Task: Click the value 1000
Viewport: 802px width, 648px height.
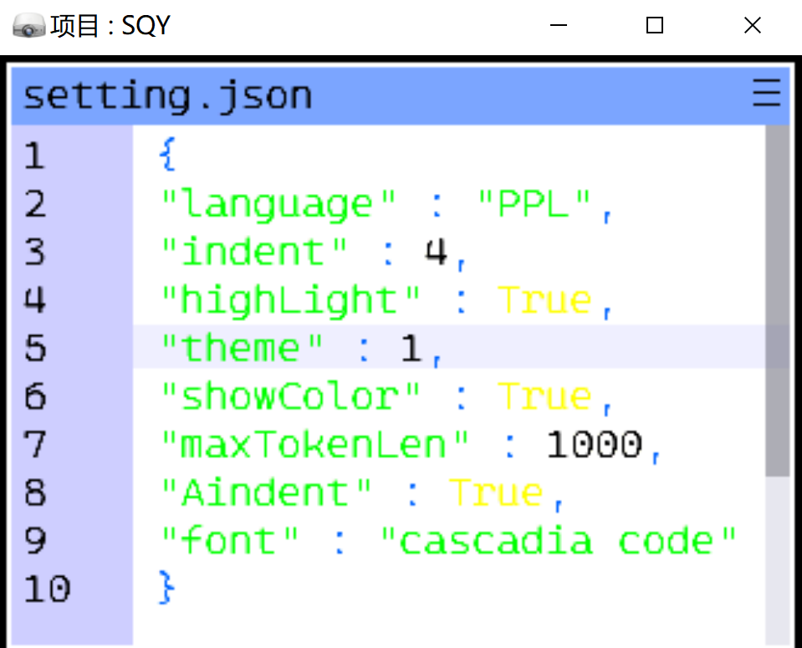Action: pyautogui.click(x=595, y=445)
